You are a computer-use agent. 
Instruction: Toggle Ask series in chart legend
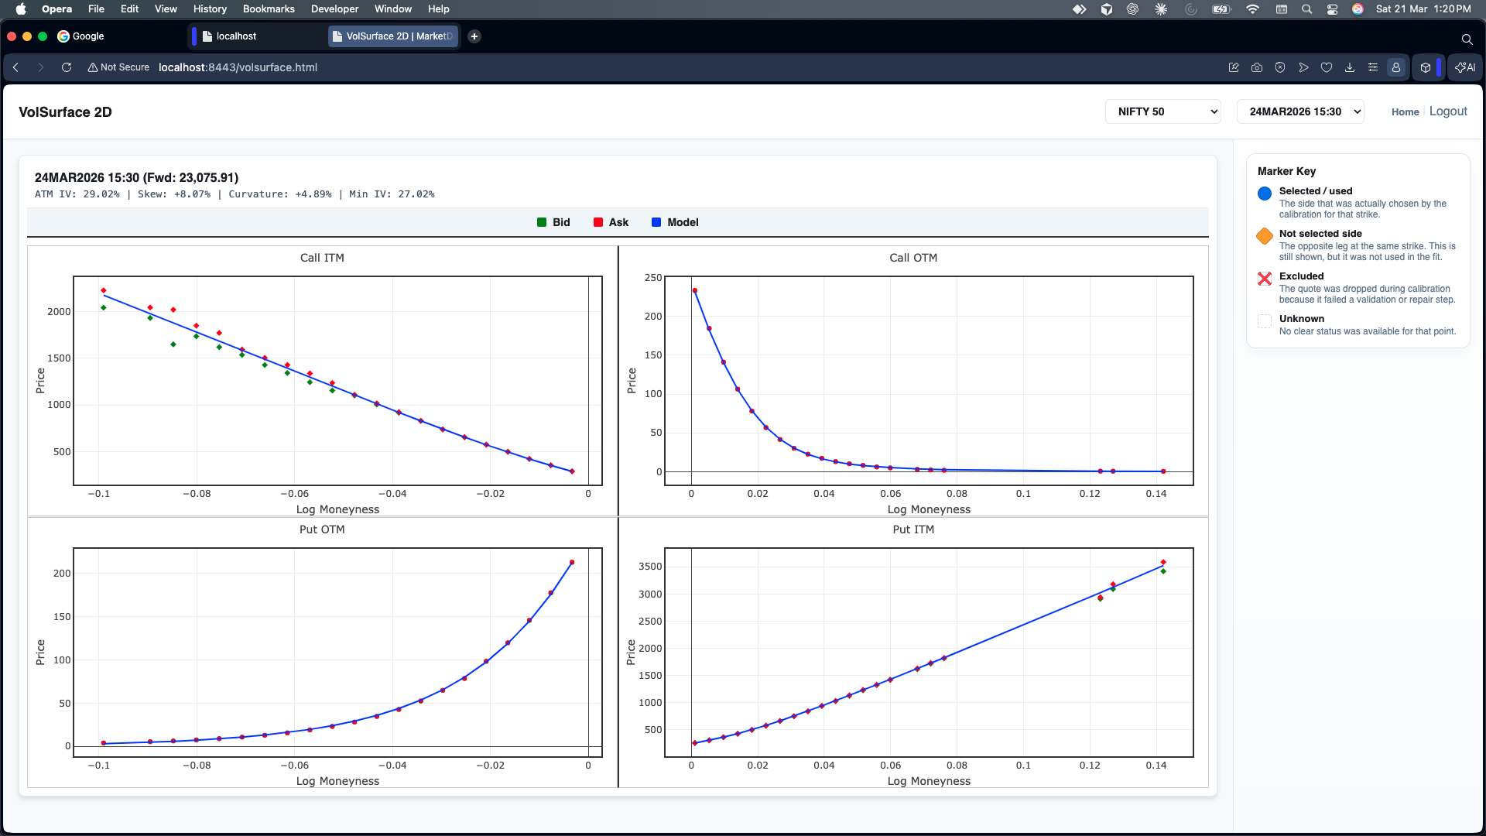(611, 222)
